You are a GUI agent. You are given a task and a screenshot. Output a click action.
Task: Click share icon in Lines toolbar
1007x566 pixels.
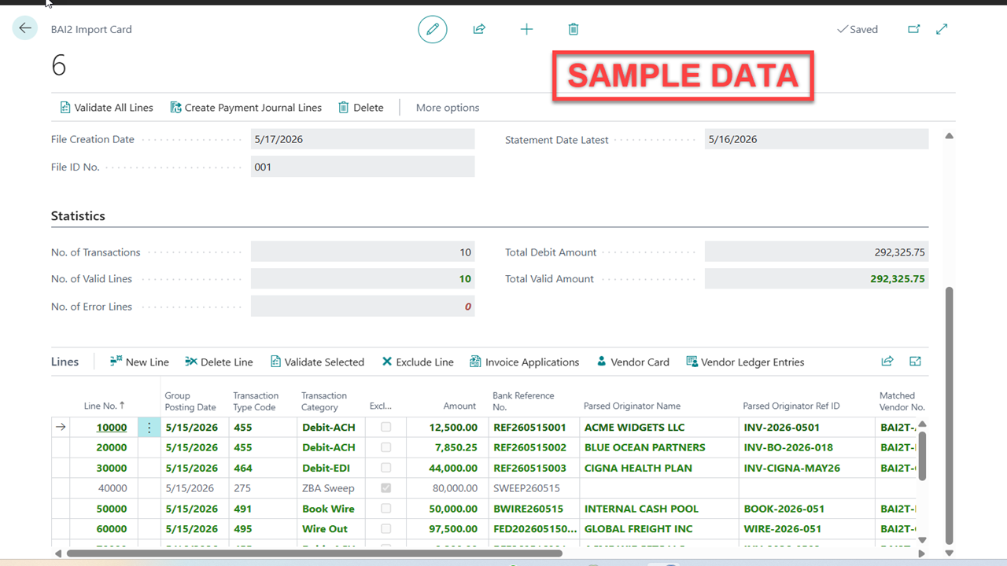887,362
